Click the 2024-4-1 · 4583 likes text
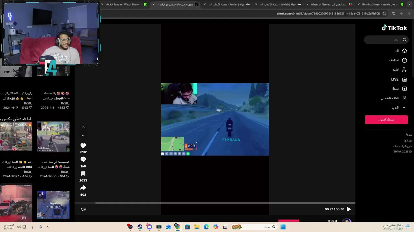414x232 pixels. point(55,108)
